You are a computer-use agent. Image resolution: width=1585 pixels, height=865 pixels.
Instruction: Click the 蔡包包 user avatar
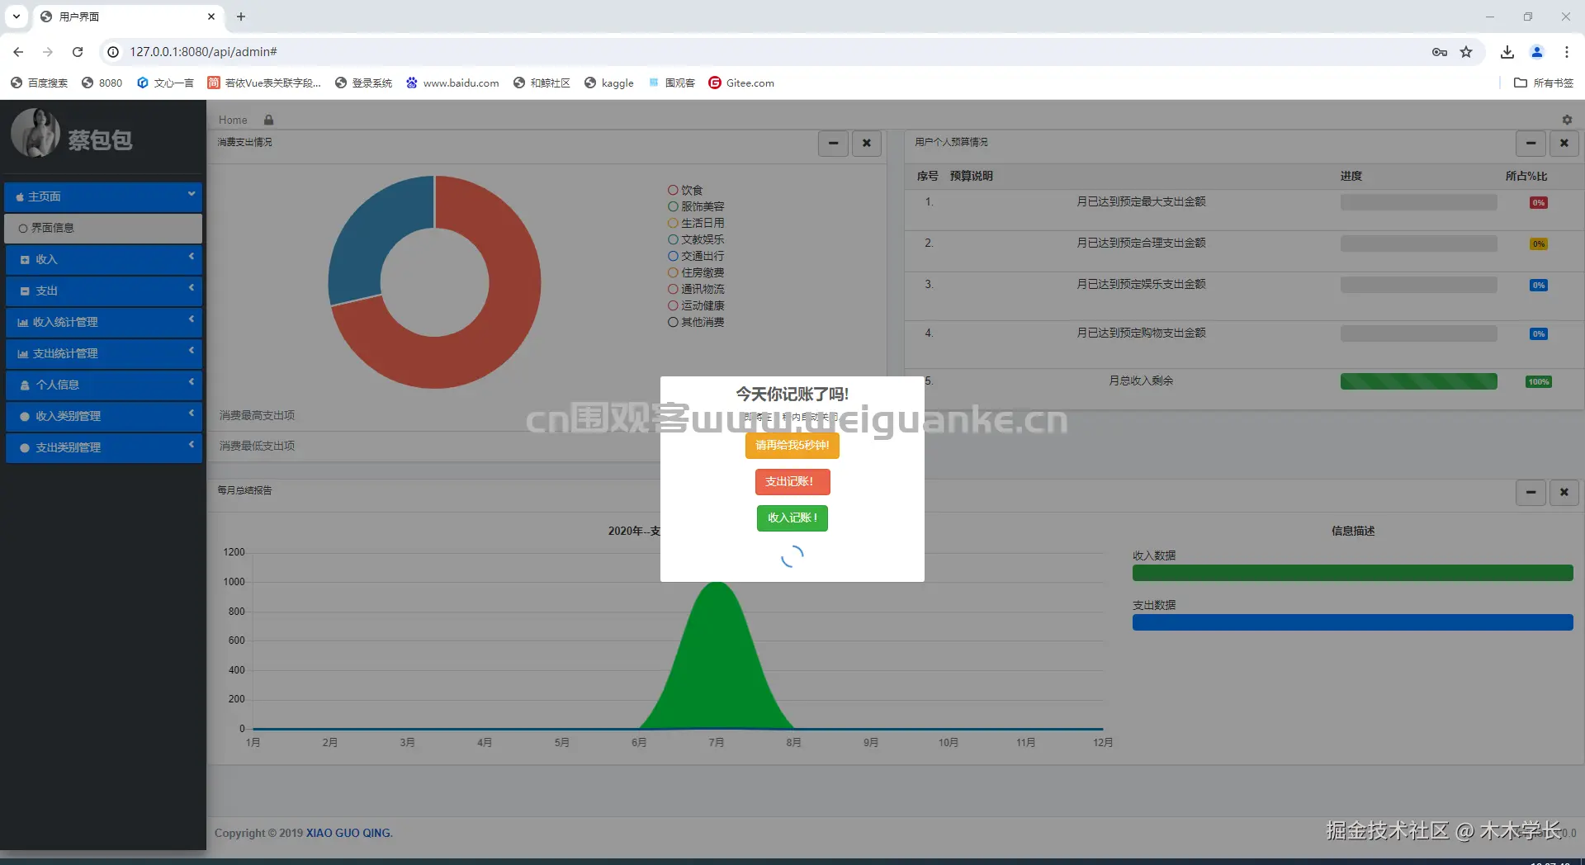pyautogui.click(x=35, y=133)
